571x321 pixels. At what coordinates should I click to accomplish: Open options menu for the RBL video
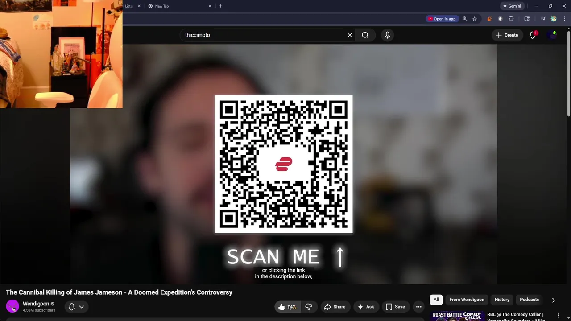558,315
